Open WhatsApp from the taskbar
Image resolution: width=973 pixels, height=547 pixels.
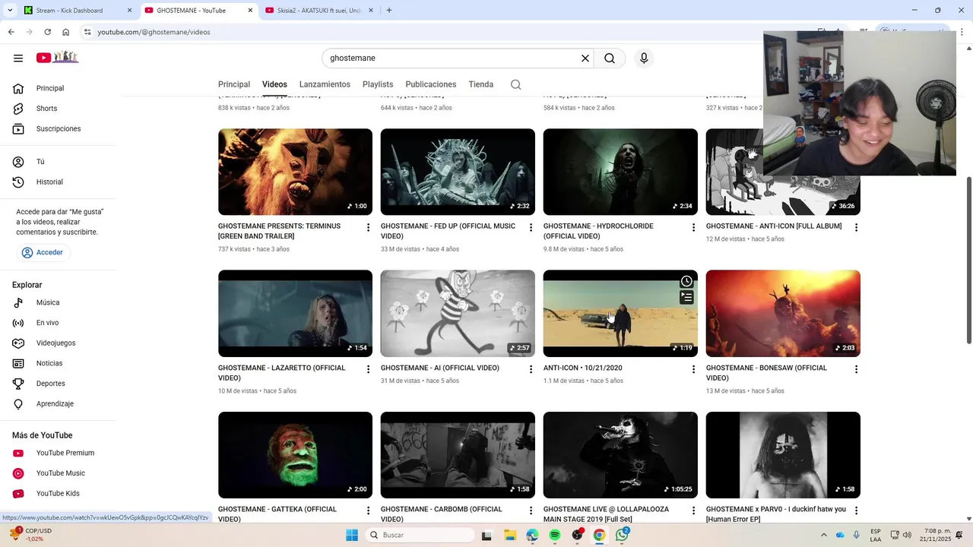pos(622,535)
